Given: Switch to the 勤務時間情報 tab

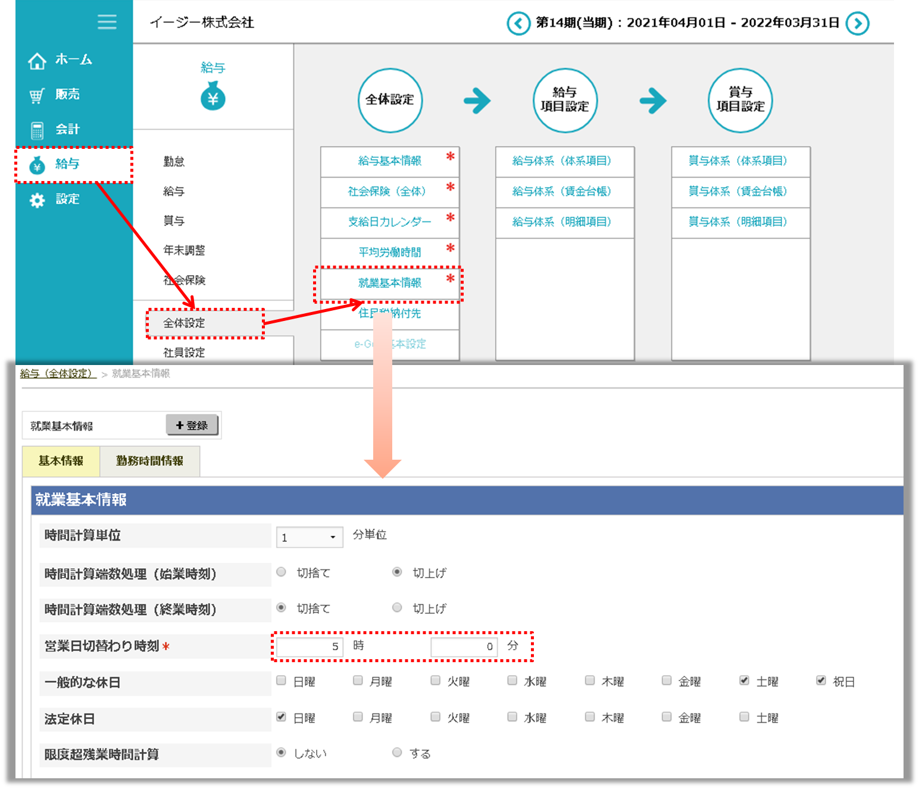Looking at the screenshot, I should click(x=149, y=461).
